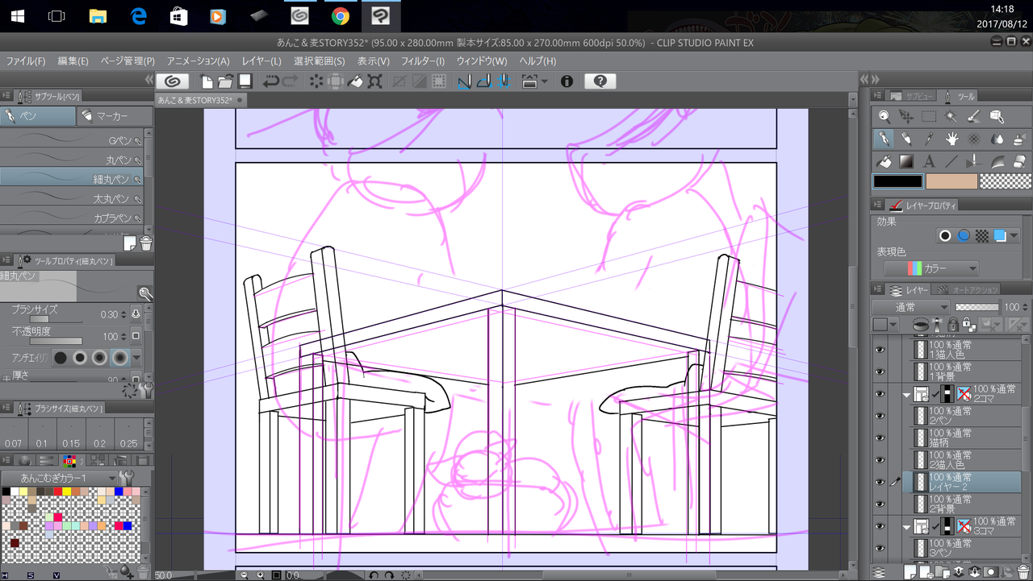Image resolution: width=1033 pixels, height=581 pixels.
Task: Click the Redo arrow icon
Action: click(291, 81)
